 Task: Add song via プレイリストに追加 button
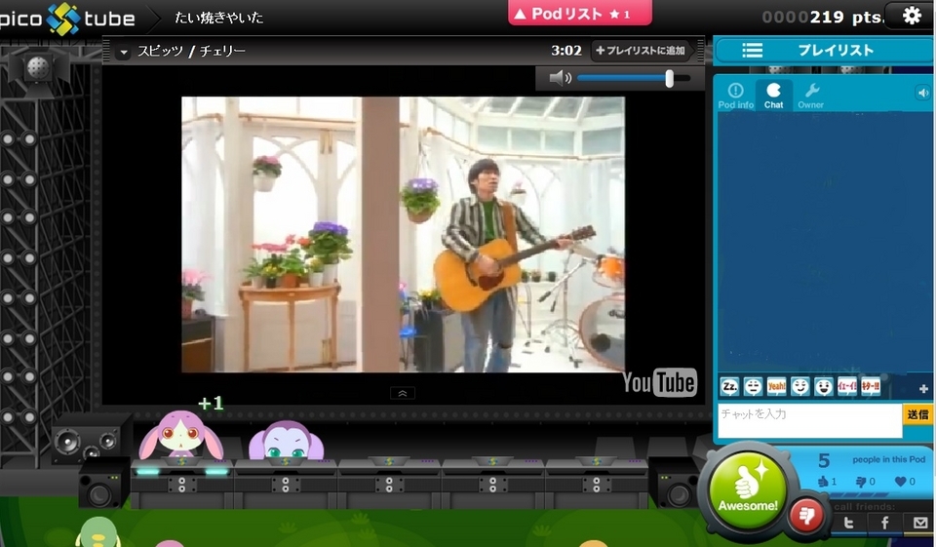click(642, 51)
